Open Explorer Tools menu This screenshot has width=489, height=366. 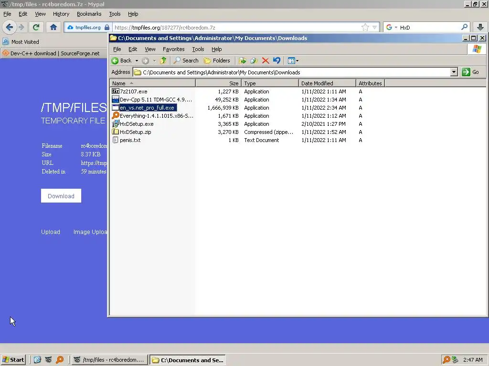point(198,49)
